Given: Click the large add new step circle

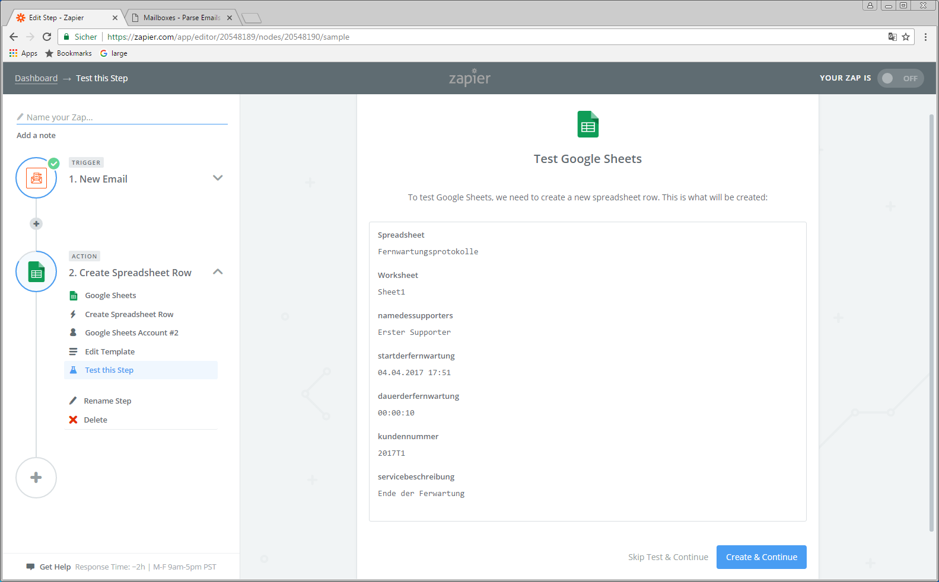Looking at the screenshot, I should (x=36, y=478).
